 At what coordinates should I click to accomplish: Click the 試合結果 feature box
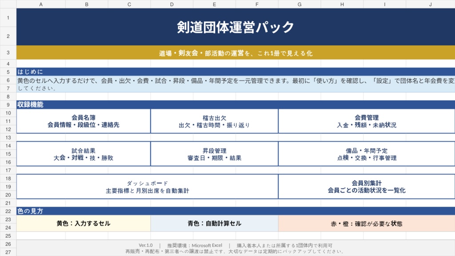pos(84,154)
